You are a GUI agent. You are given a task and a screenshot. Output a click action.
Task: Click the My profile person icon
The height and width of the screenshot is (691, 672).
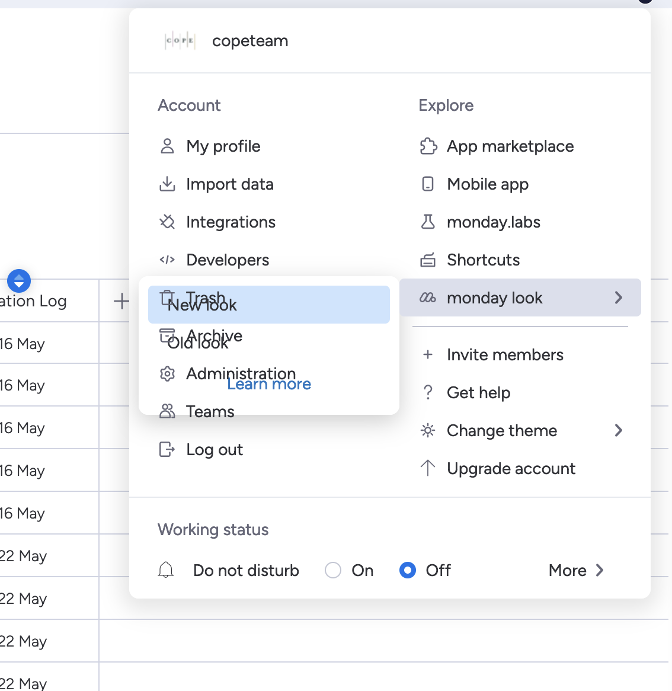[167, 146]
